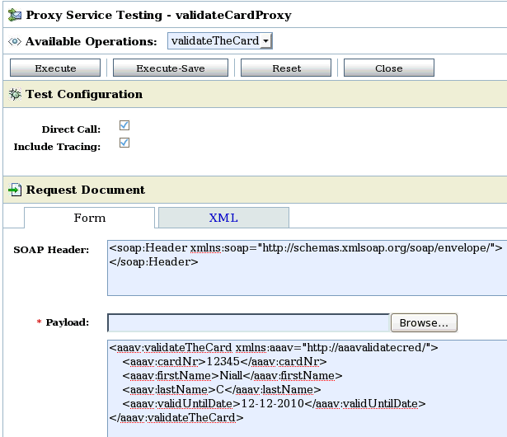
Task: Click the Request Document arrow icon
Action: point(15,190)
